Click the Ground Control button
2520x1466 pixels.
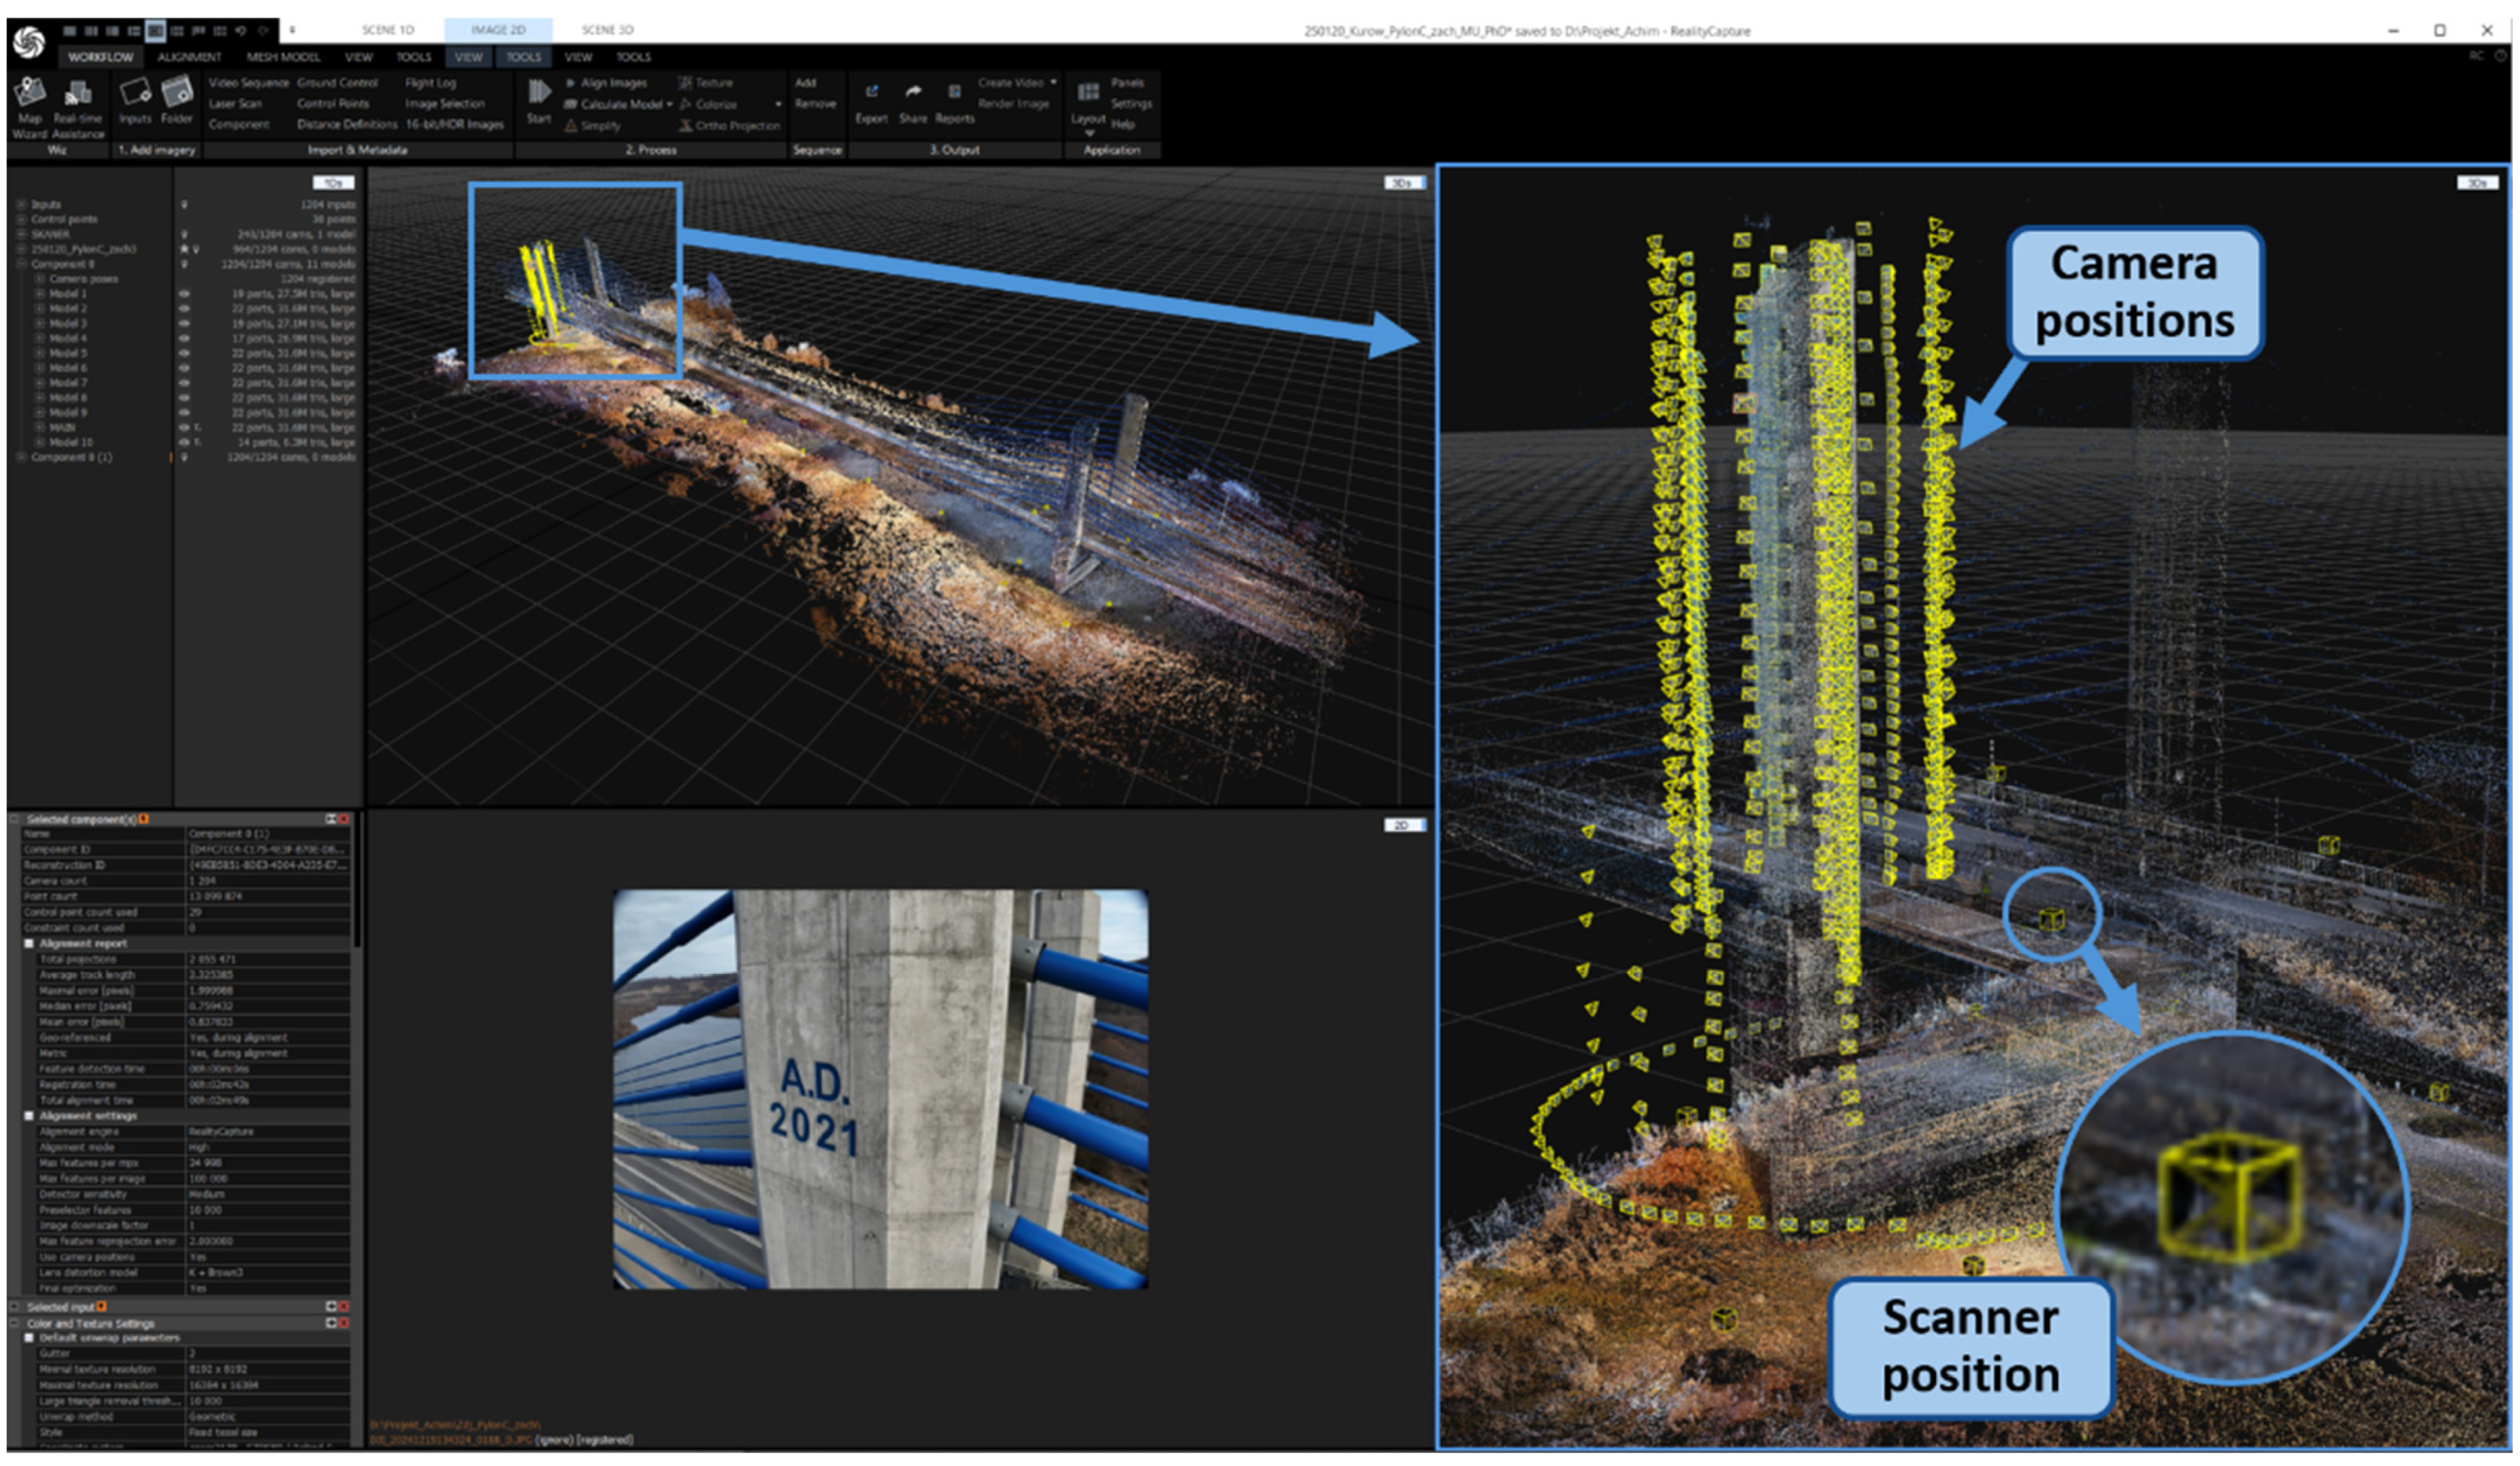coord(337,83)
